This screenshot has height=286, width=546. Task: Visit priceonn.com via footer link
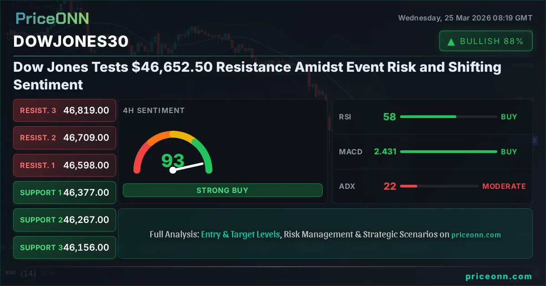pos(499,276)
